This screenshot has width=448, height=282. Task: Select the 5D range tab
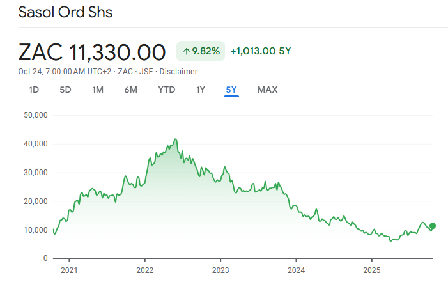(x=65, y=90)
